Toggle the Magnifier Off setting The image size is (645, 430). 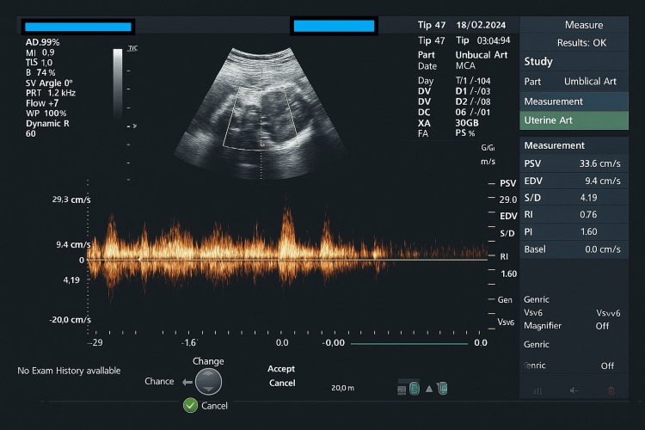pos(602,326)
